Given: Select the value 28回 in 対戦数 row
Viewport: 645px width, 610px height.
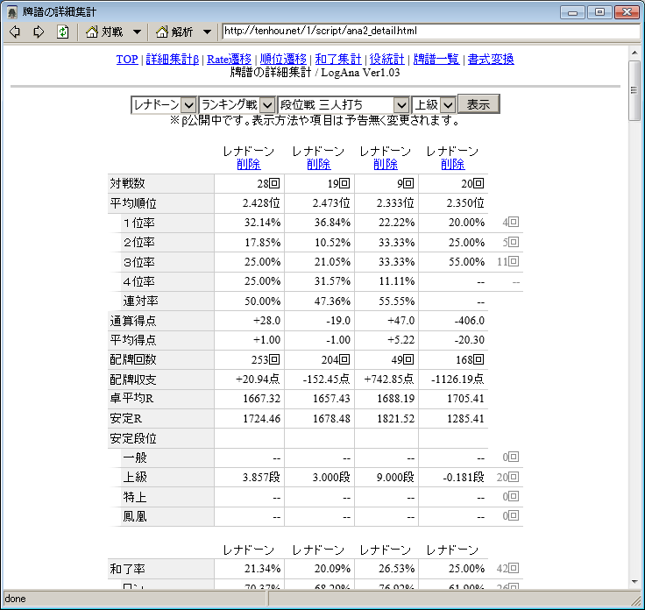Looking at the screenshot, I should pyautogui.click(x=269, y=183).
